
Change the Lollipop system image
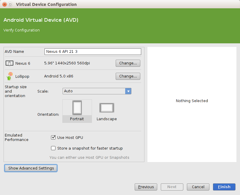point(128,76)
